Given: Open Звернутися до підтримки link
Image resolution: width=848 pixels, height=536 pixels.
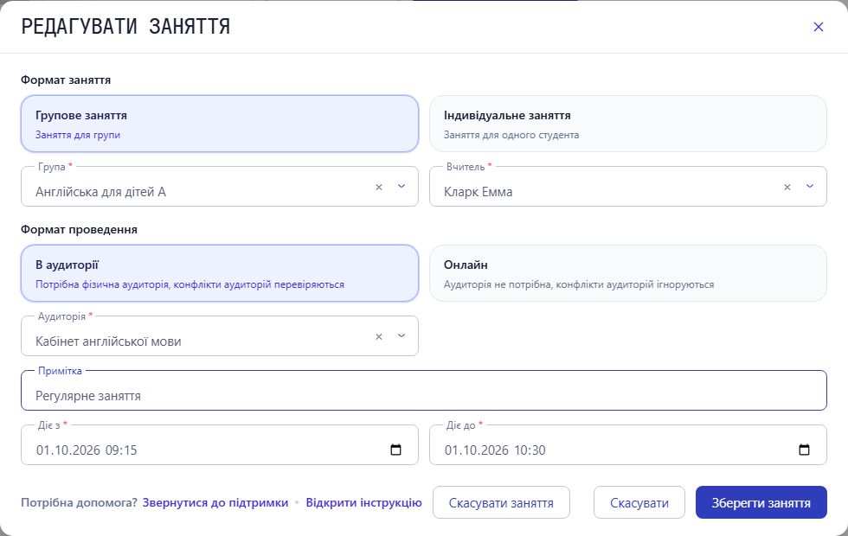Looking at the screenshot, I should [x=215, y=502].
